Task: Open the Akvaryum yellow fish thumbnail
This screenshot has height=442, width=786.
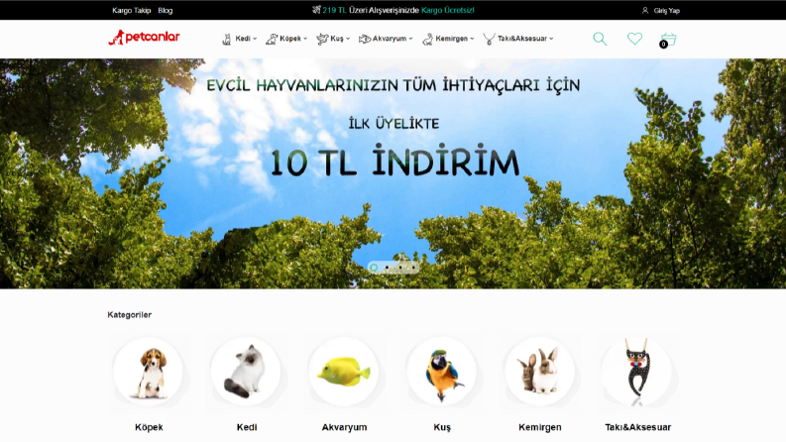Action: 344,372
